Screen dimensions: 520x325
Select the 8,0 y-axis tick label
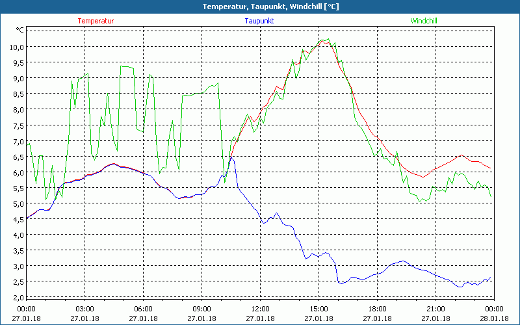point(17,109)
